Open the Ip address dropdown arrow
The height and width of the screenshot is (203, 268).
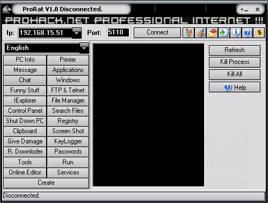point(77,33)
